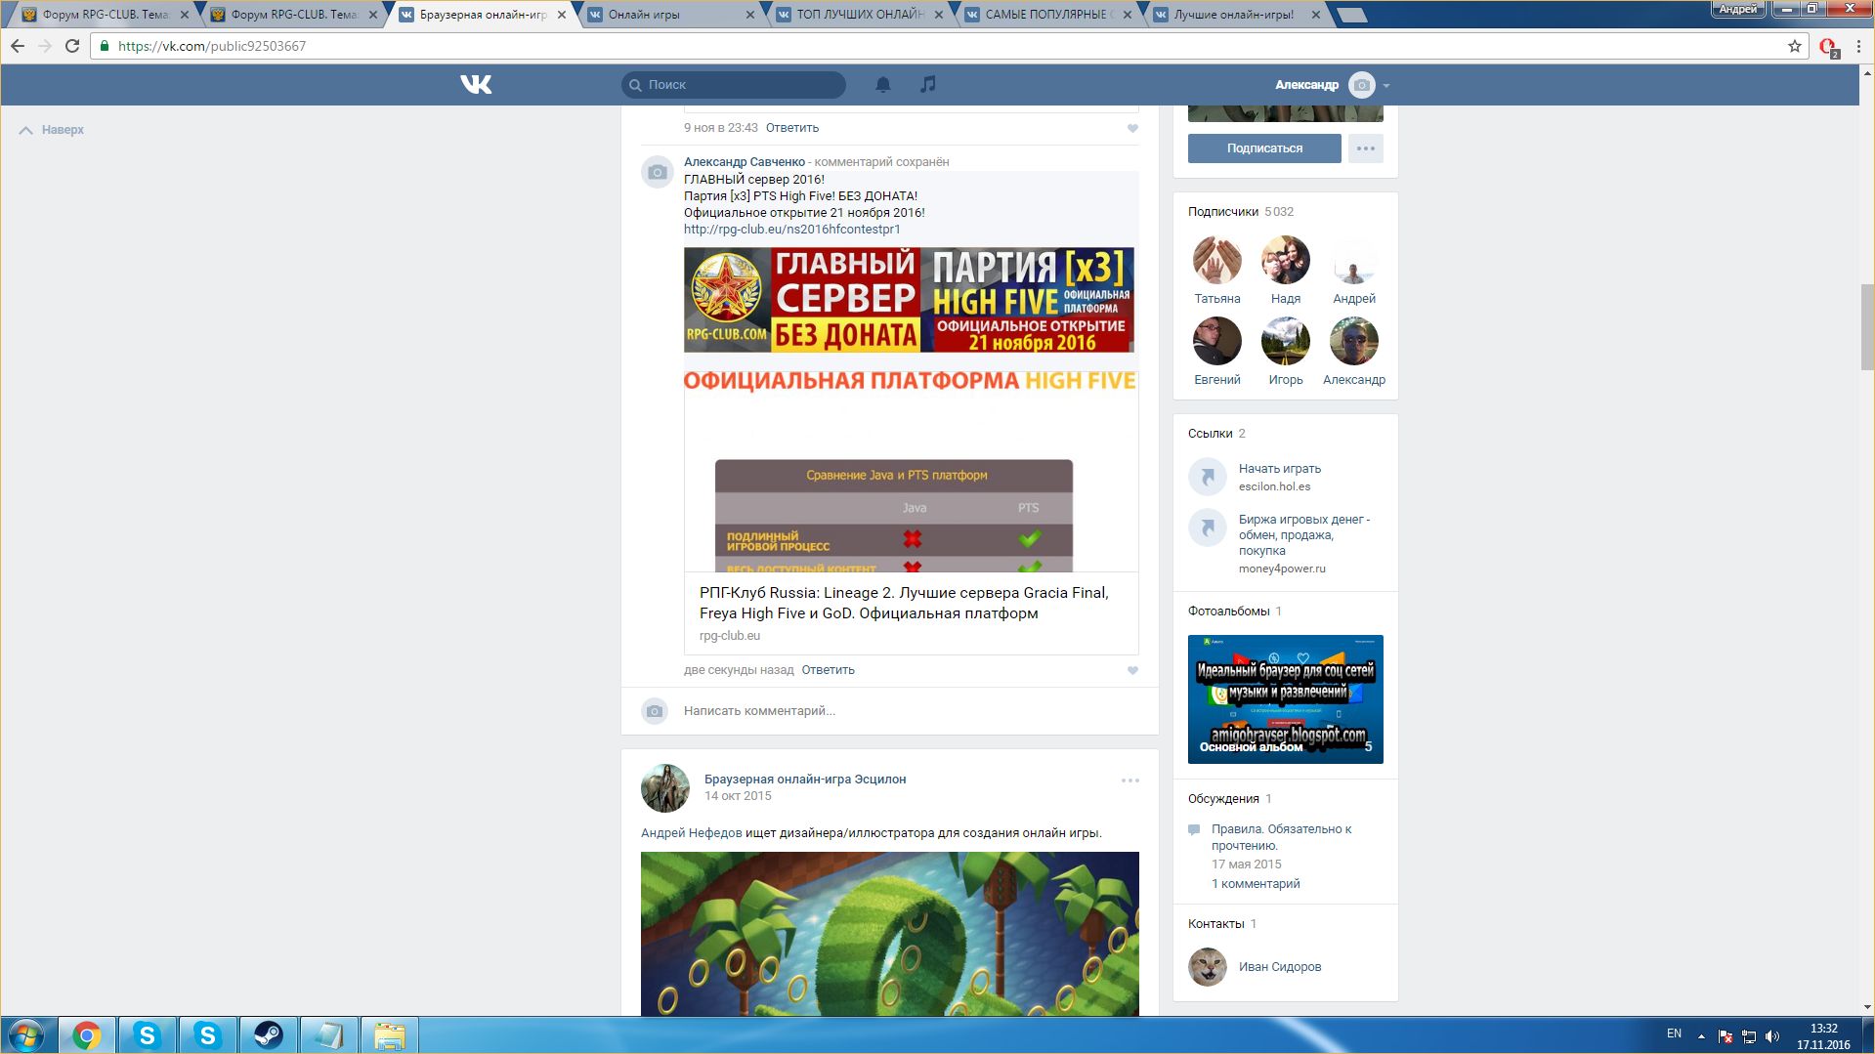Open the Steam taskbar icon
The height and width of the screenshot is (1054, 1875).
point(268,1035)
